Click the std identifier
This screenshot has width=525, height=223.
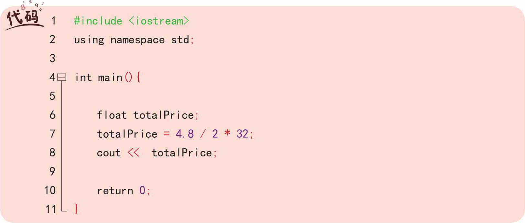pyautogui.click(x=180, y=40)
